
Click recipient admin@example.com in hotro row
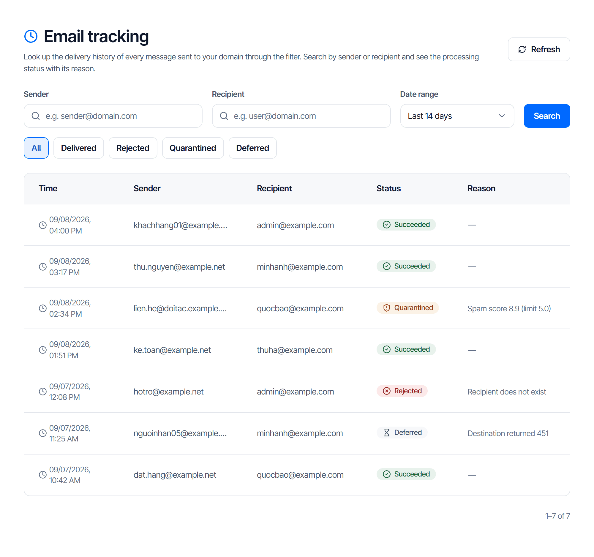[x=295, y=392]
